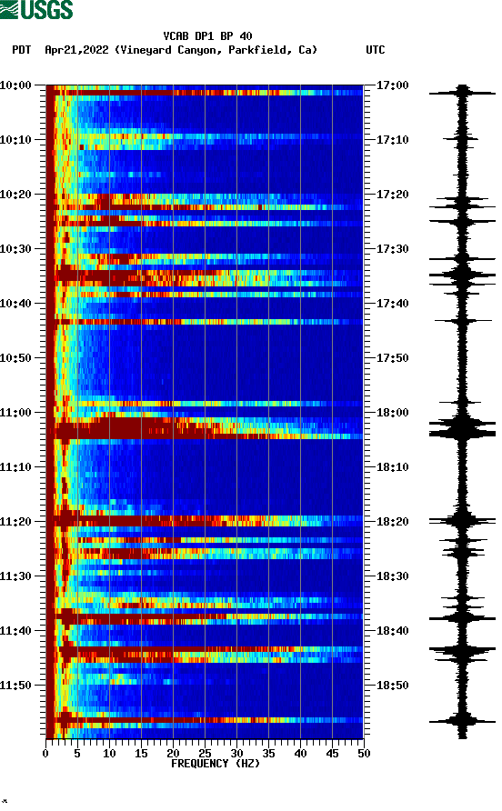Image resolution: width=502 pixels, height=811 pixels.
Task: Click the "FREQUENCY (HZ)" axis title
Action: 216,764
